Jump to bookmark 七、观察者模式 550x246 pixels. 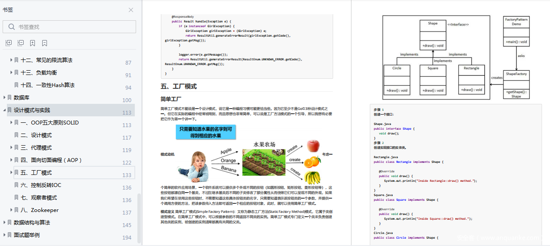pos(39,197)
